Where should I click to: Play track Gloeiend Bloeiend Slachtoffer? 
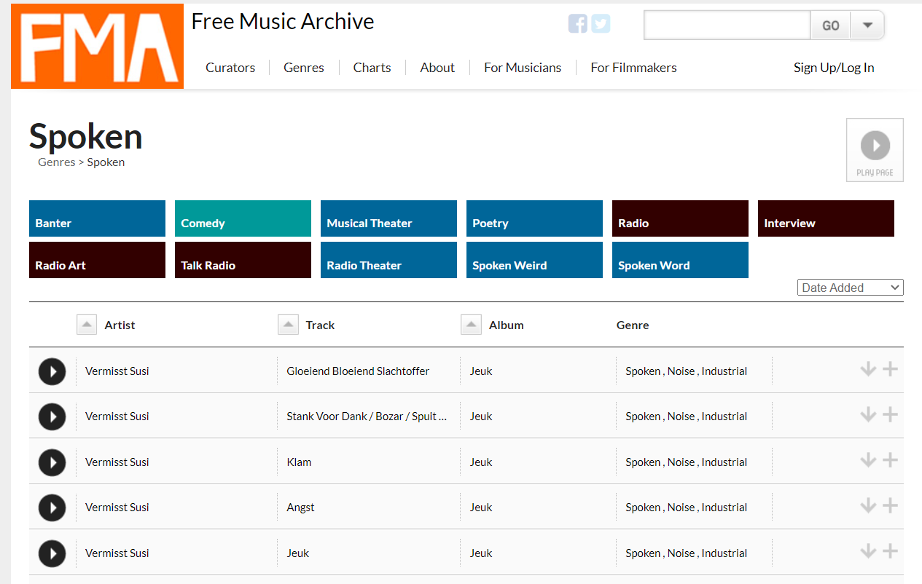(52, 371)
